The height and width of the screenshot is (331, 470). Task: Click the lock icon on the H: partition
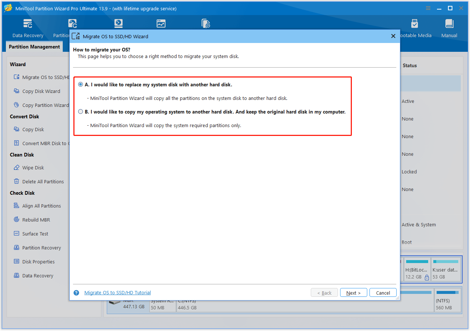point(427,277)
